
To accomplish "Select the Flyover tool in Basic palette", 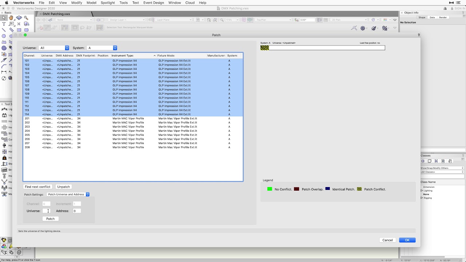I will pos(19,18).
